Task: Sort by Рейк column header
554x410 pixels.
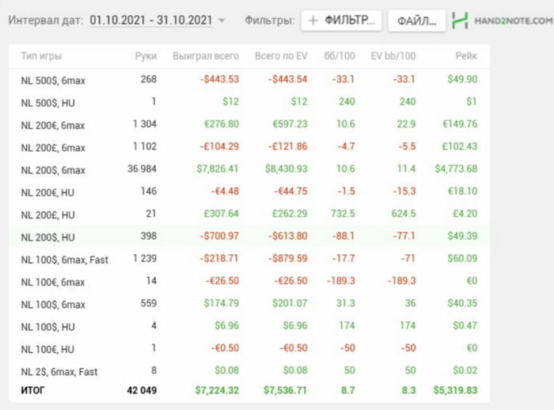Action: pos(466,56)
